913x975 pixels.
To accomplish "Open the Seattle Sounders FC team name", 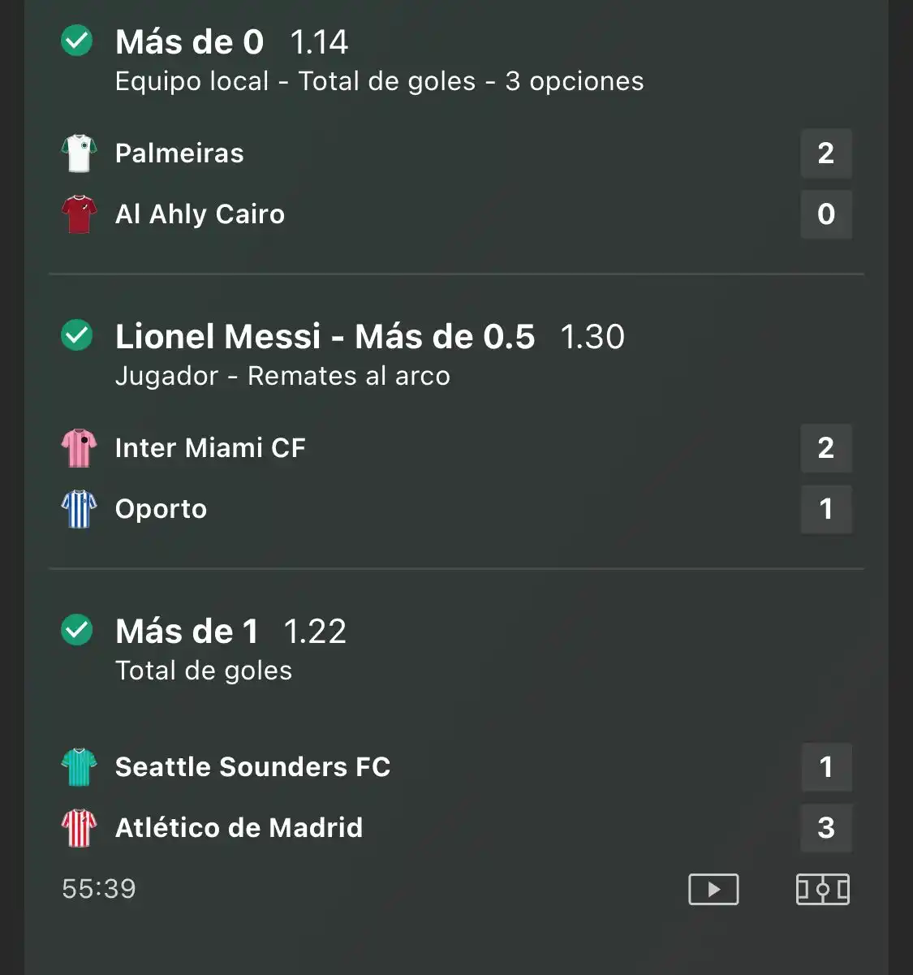I will (252, 767).
